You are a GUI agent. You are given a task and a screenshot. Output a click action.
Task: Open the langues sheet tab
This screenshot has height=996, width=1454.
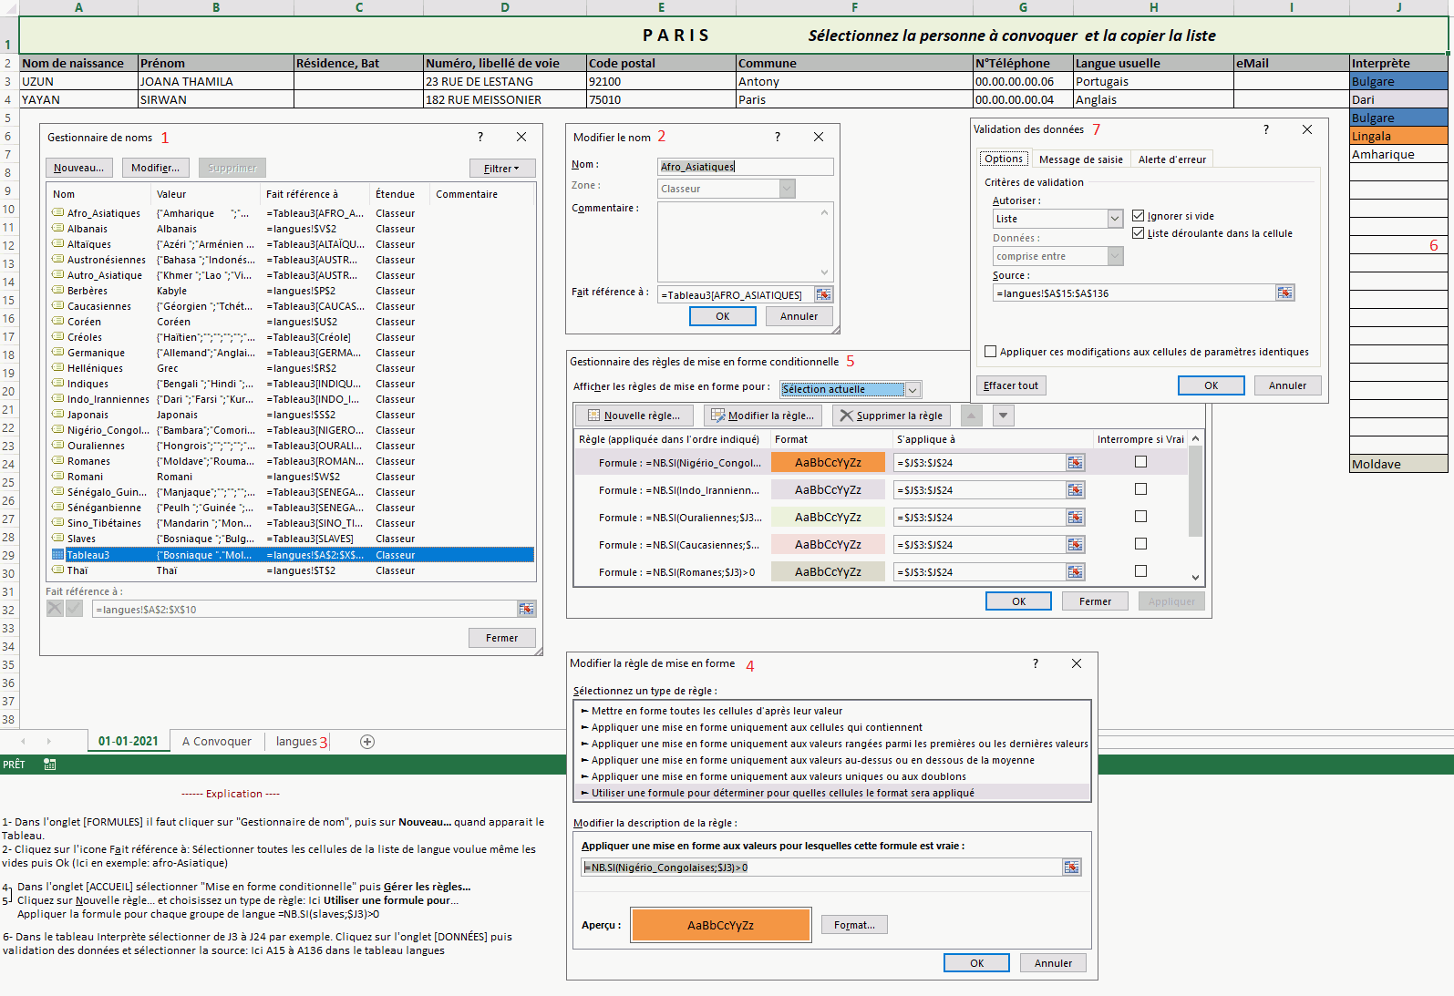(296, 742)
